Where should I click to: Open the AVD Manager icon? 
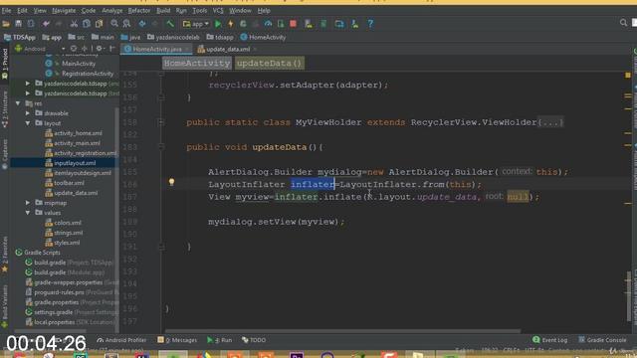[x=309, y=24]
